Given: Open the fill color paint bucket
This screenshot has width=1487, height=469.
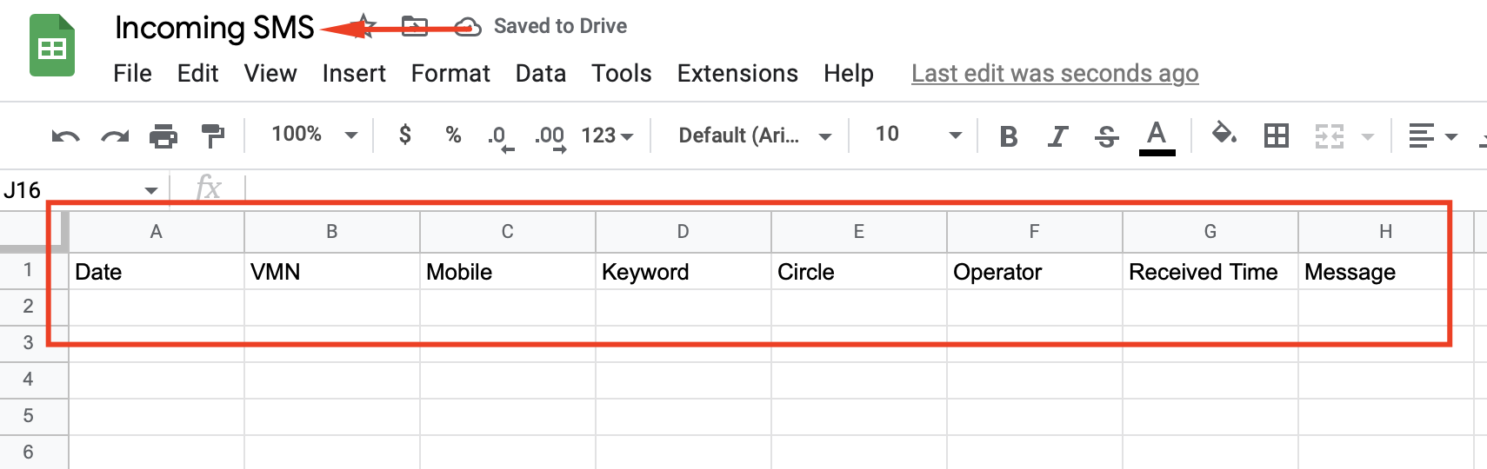Looking at the screenshot, I should coord(1224,135).
